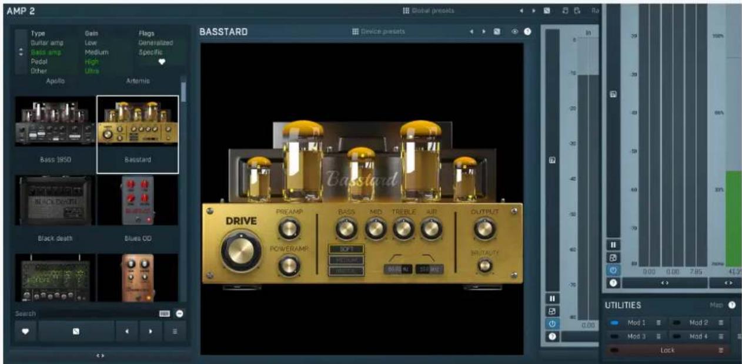Toggle the Generalized flag filter
Screen dimensions: 742x364
[156, 43]
